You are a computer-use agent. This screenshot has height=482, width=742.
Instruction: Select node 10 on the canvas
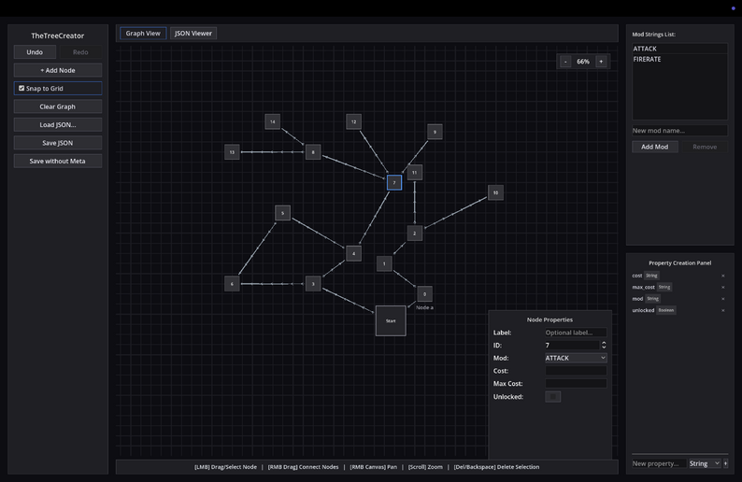pyautogui.click(x=495, y=192)
